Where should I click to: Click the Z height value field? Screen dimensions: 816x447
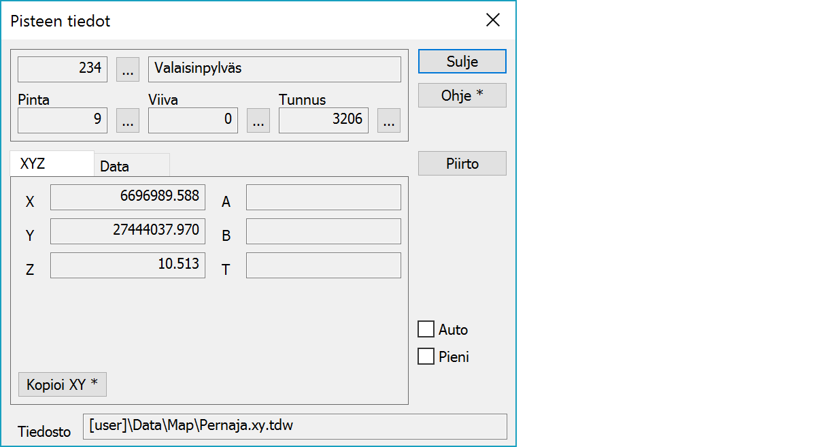[x=128, y=265]
